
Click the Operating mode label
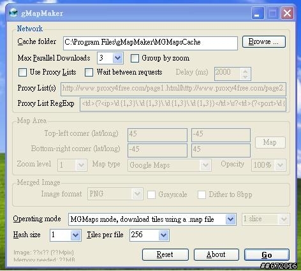pos(37,219)
